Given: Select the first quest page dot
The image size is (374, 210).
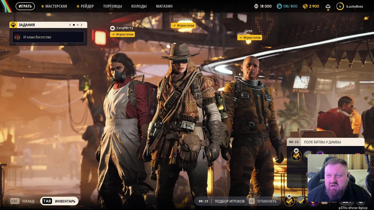Looking at the screenshot, I should tap(74, 25).
